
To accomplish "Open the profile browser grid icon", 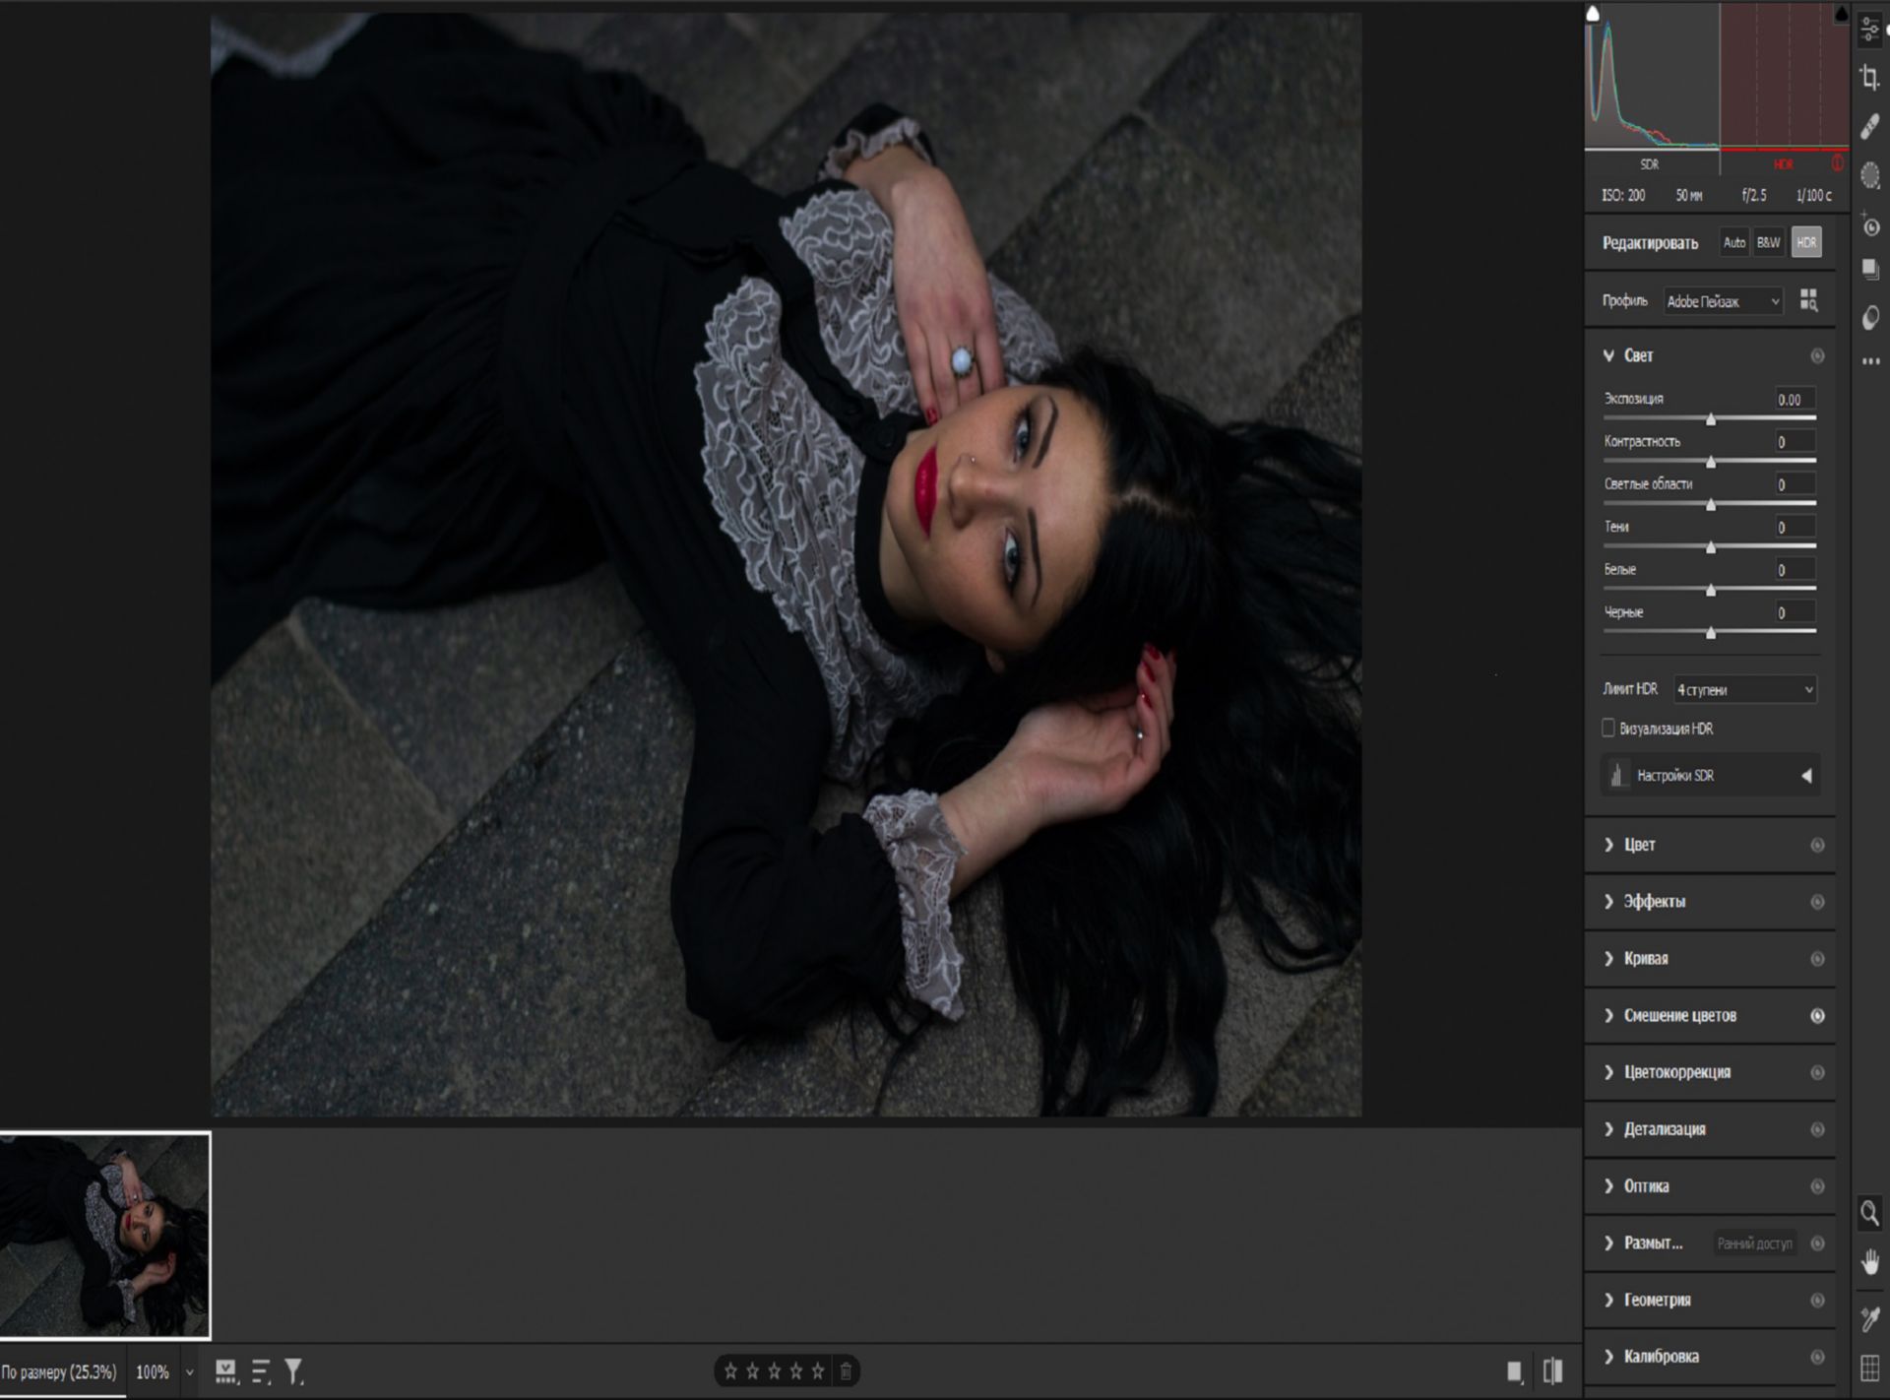I will (1808, 300).
